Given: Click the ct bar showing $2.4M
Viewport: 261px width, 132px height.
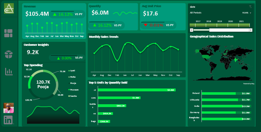Looking at the screenshot, I should point(137,90).
